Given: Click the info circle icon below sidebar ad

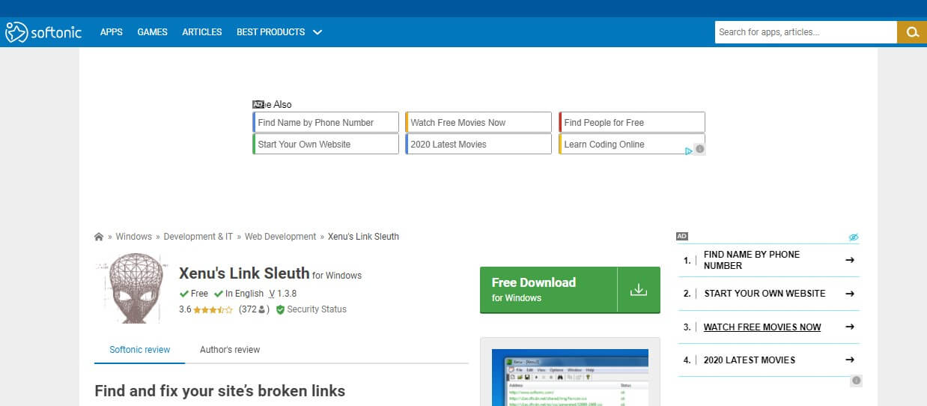Looking at the screenshot, I should coord(856,381).
